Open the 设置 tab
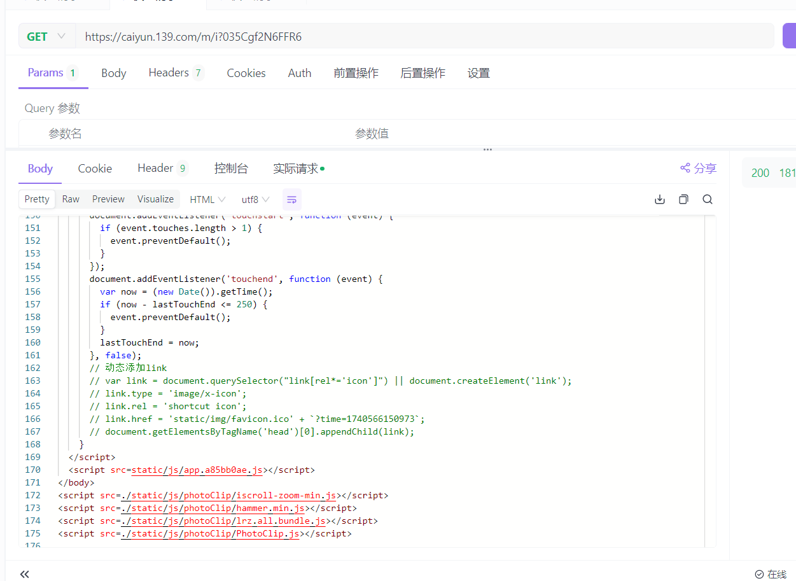 tap(478, 73)
